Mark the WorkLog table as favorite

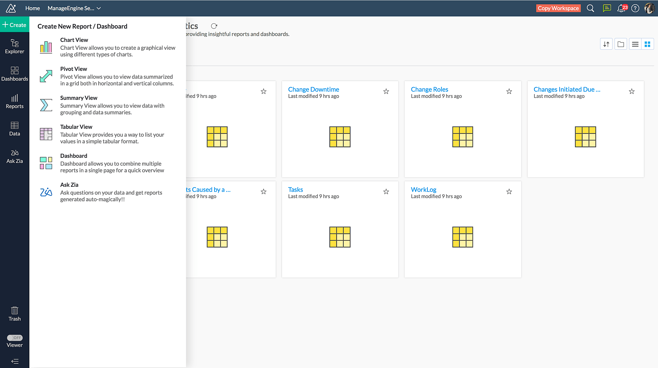pos(509,191)
